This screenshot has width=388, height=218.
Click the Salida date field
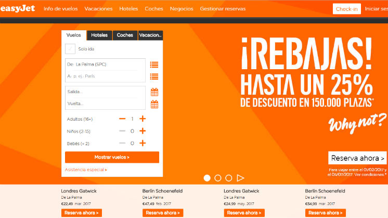tap(105, 92)
